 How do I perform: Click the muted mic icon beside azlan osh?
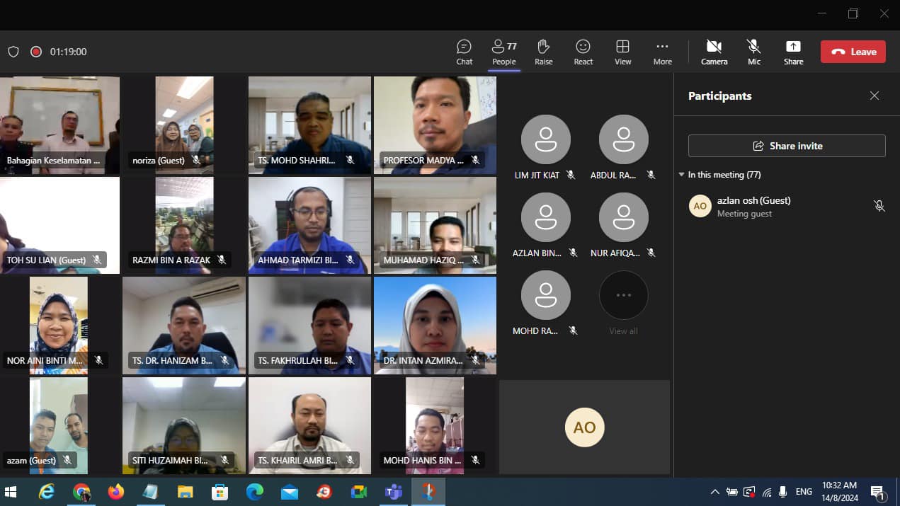[x=879, y=206]
